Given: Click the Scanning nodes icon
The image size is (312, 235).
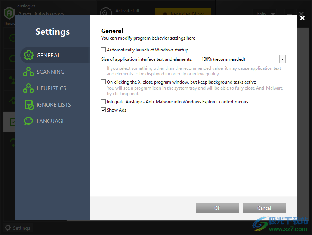Looking at the screenshot, I should pyautogui.click(x=28, y=72).
